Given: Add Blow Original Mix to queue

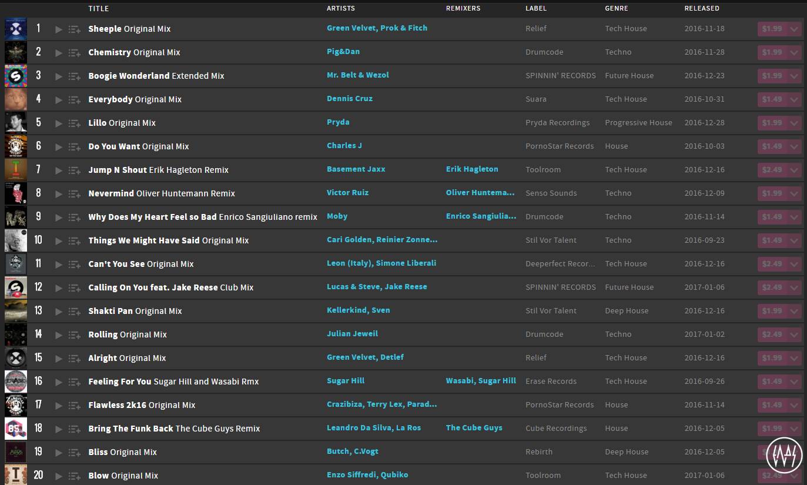Looking at the screenshot, I should pyautogui.click(x=75, y=476).
